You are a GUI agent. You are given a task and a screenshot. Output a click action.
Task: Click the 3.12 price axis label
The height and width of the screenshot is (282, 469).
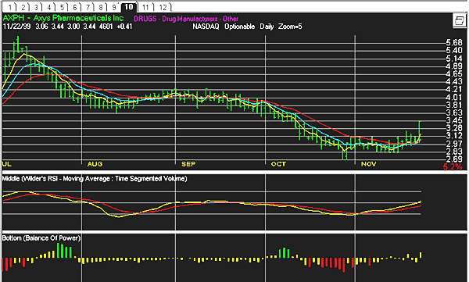pyautogui.click(x=453, y=136)
